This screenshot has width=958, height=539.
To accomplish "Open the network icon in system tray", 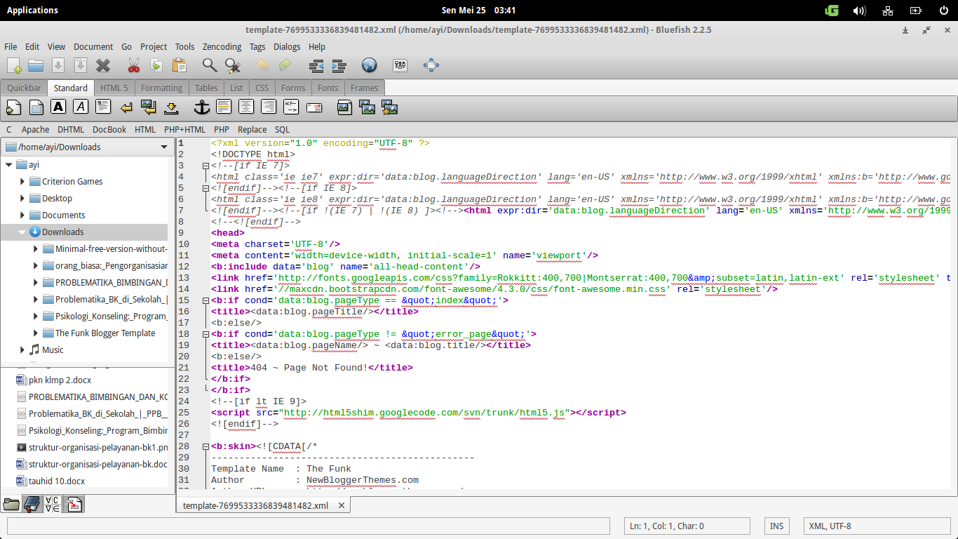I will click(887, 11).
